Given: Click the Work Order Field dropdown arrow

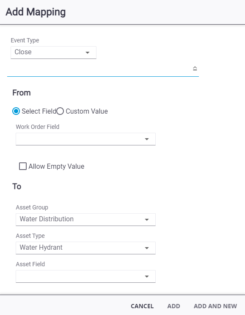Looking at the screenshot, I should [147, 139].
